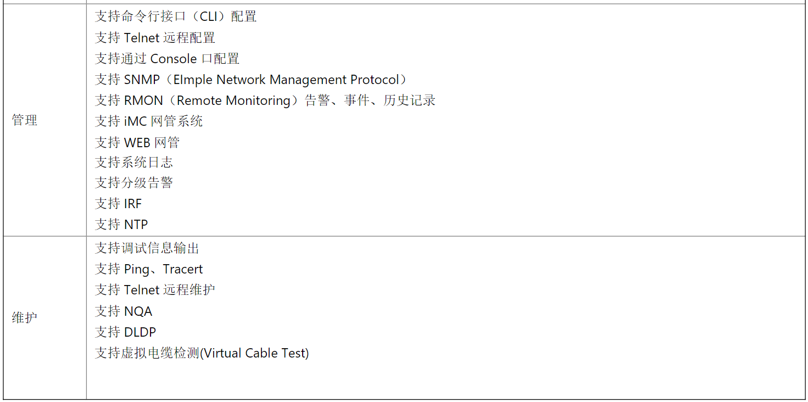Click the Virtual Cable Test line
This screenshot has height=402, width=808.
[202, 353]
